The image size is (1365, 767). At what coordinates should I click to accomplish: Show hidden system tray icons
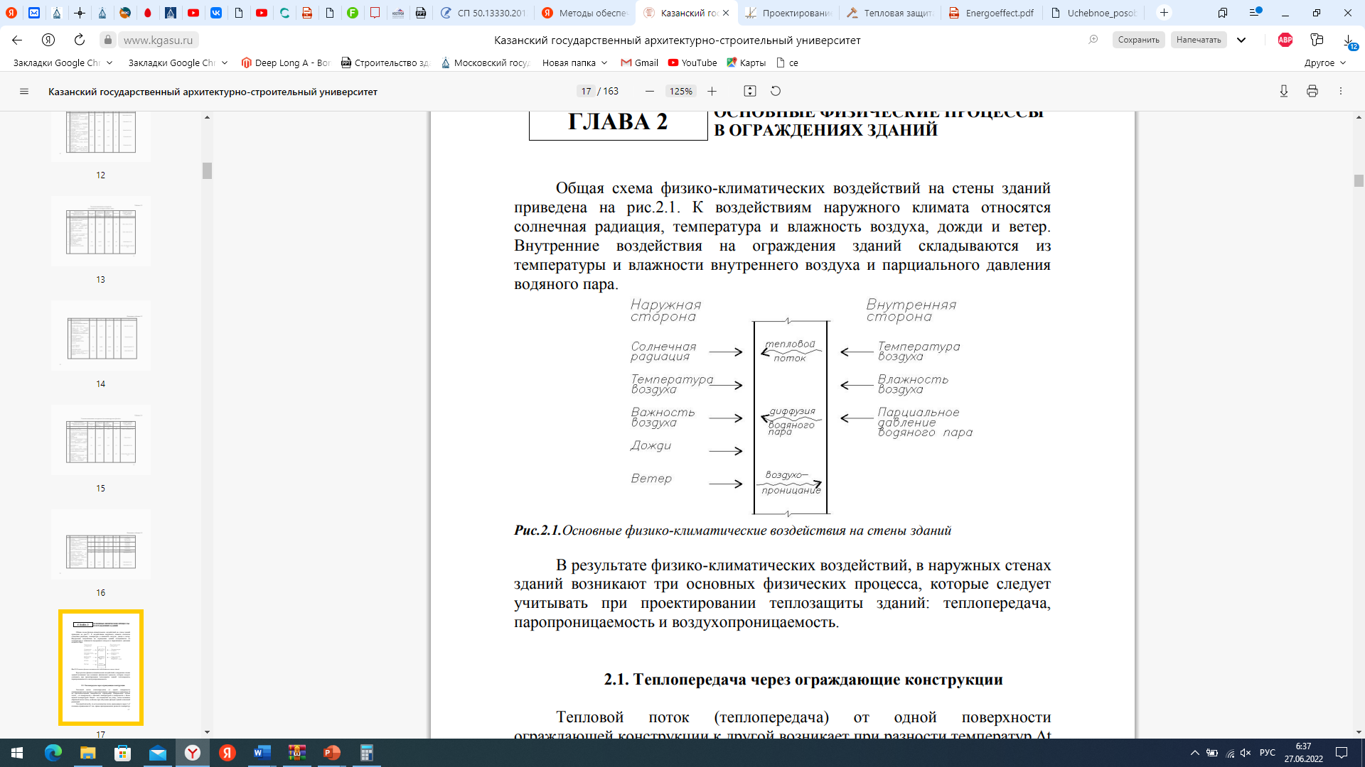[1194, 753]
